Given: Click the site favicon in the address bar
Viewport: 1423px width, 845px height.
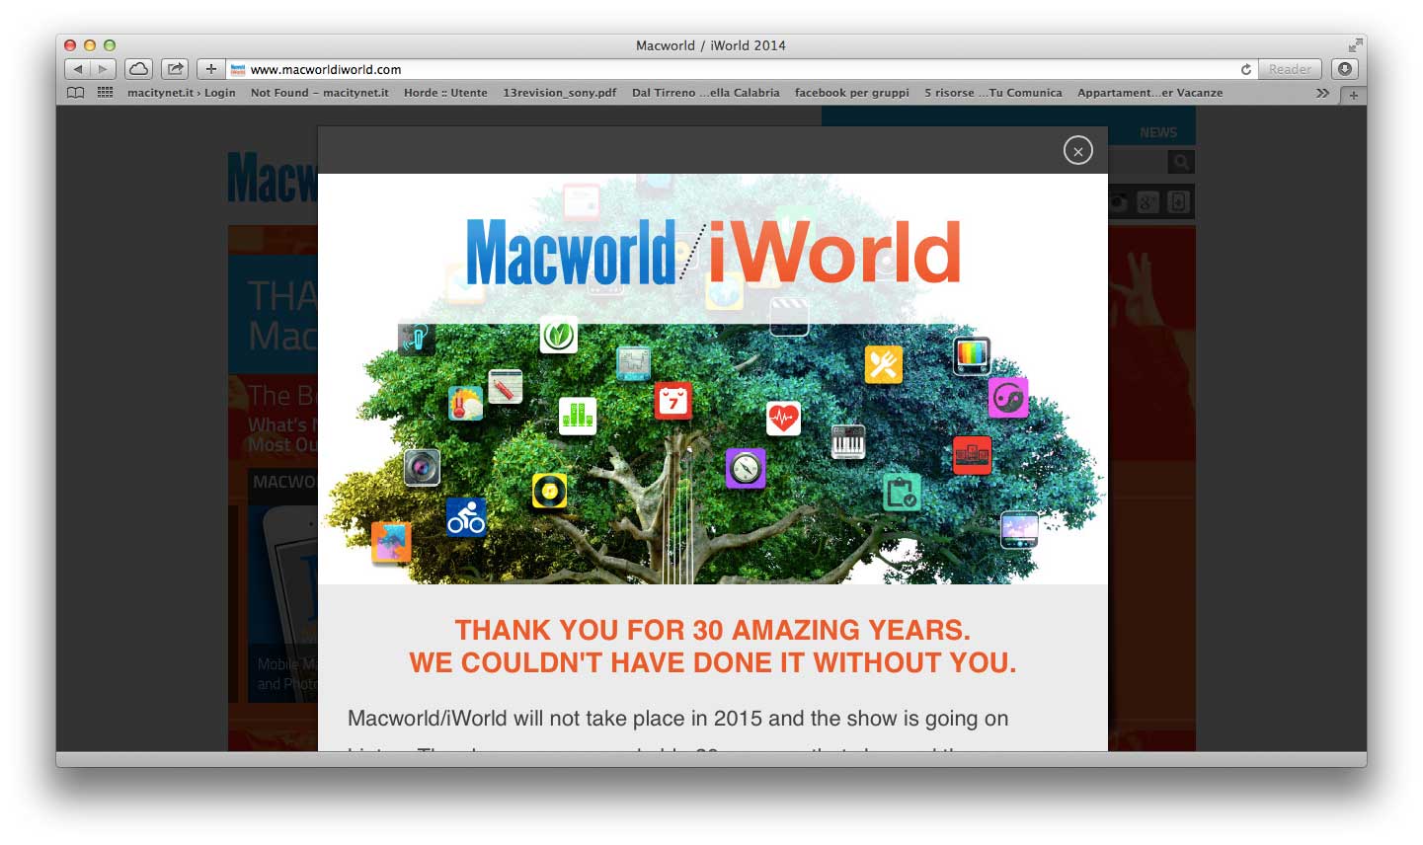Looking at the screenshot, I should pyautogui.click(x=238, y=69).
